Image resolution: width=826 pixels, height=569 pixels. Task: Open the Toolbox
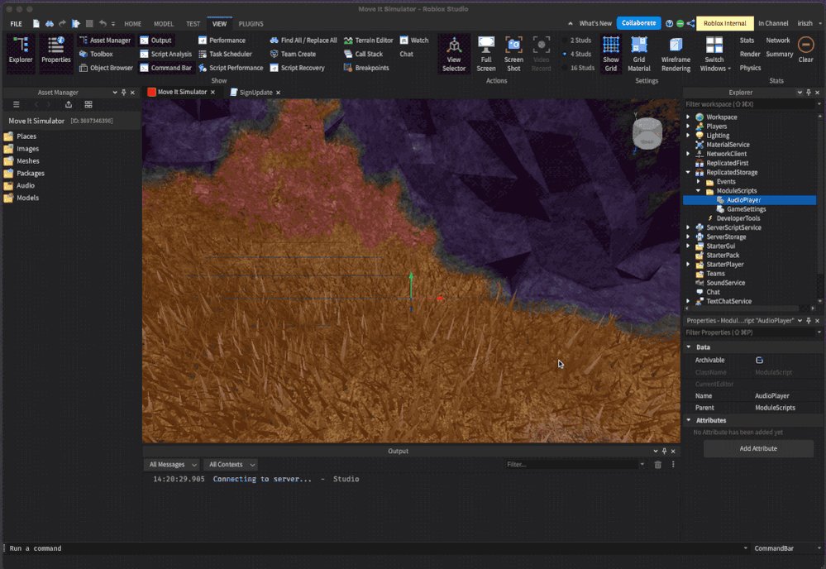[x=96, y=54]
